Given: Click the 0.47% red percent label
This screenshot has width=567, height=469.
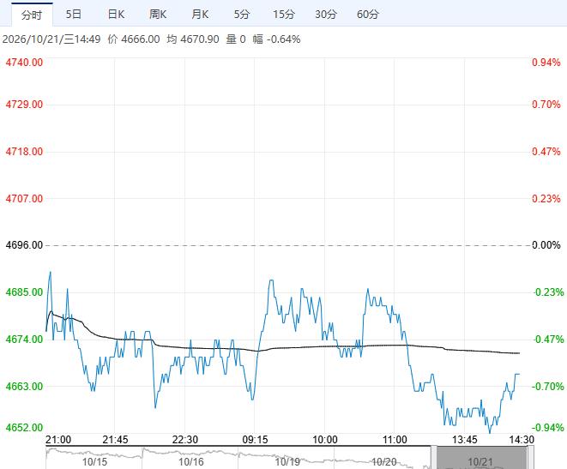Looking at the screenshot, I should click(x=546, y=152).
